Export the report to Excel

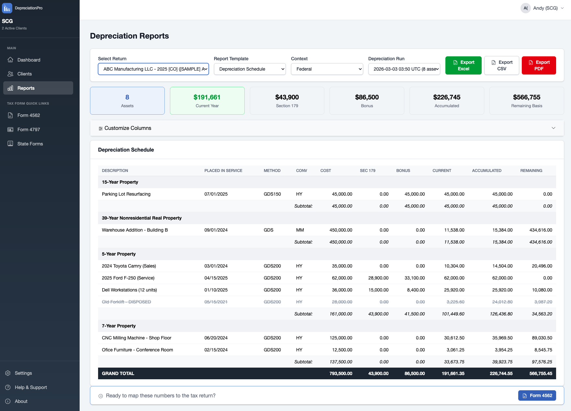coord(463,65)
